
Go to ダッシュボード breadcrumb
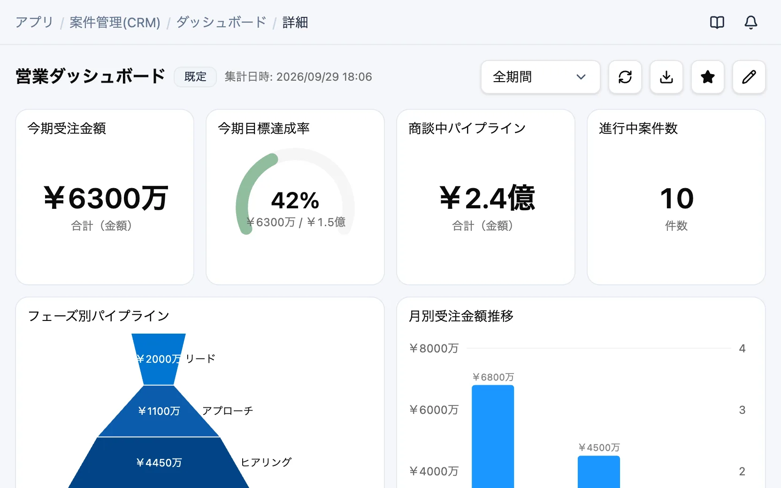pos(221,22)
